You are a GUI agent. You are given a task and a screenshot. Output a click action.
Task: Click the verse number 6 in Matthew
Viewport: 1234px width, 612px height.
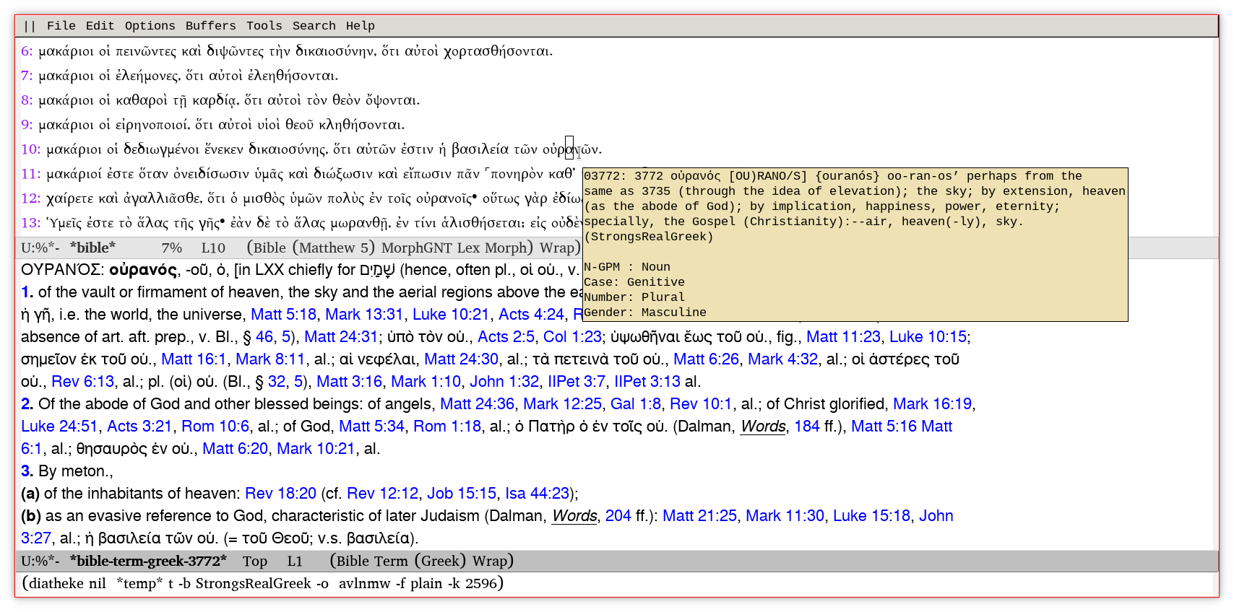(26, 51)
